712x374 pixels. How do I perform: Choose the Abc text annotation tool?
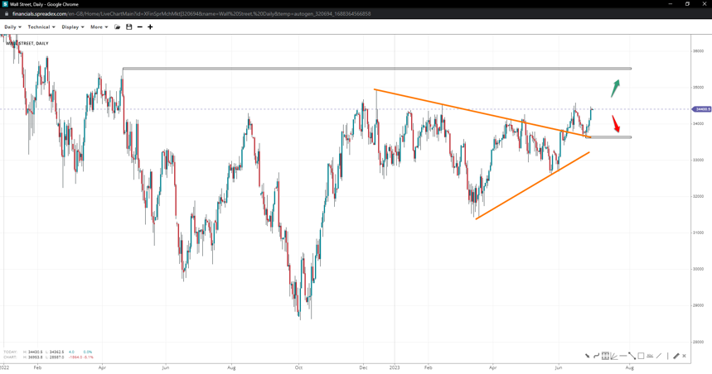point(650,356)
